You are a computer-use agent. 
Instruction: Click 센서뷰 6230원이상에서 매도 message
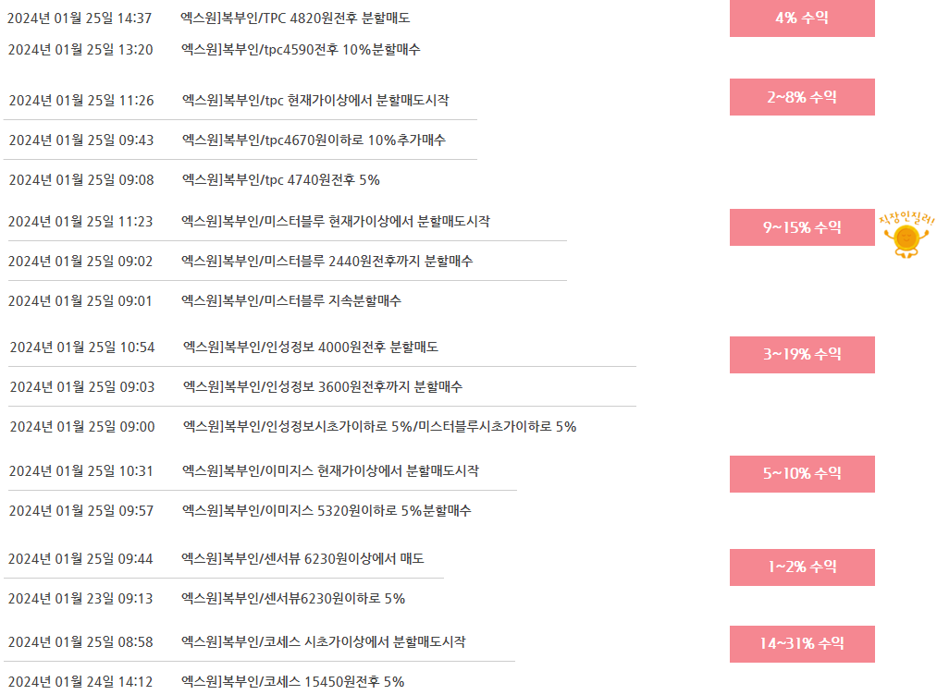pyautogui.click(x=302, y=559)
